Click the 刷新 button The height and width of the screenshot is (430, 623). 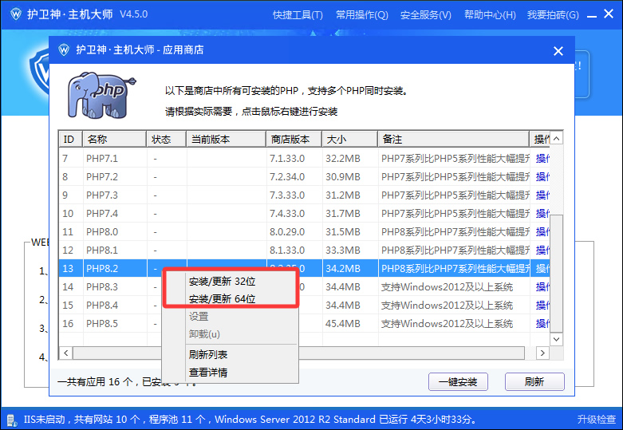point(534,382)
